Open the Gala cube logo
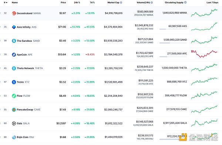222x145 pixels. click(x=14, y=123)
